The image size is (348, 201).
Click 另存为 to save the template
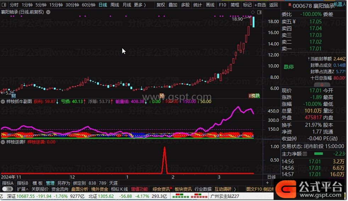pos(64,183)
